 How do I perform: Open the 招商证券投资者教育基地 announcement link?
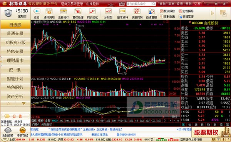click(x=85, y=129)
